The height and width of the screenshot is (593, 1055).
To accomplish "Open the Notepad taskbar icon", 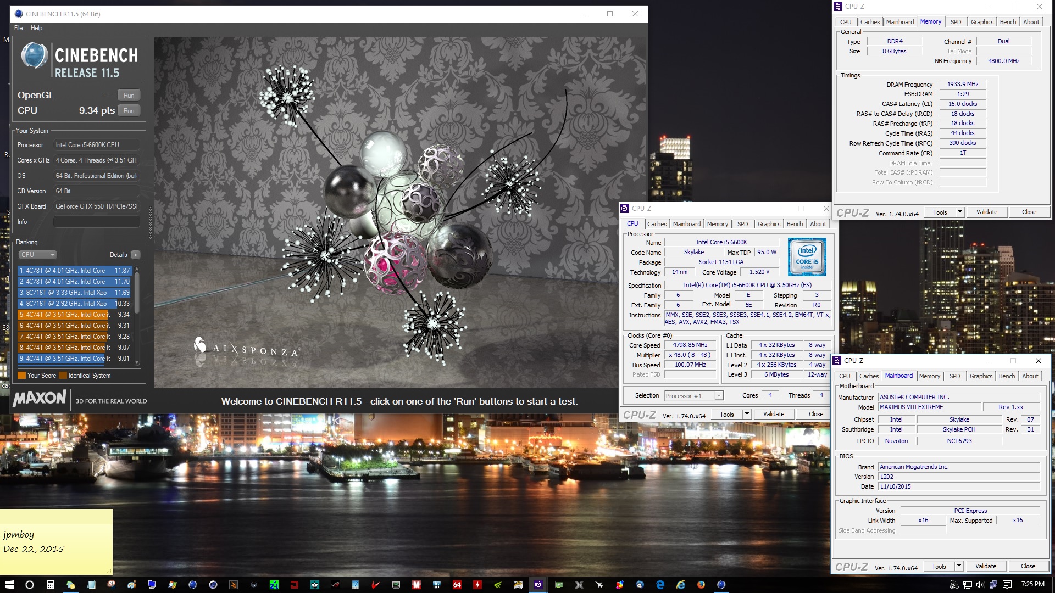I will tap(91, 585).
